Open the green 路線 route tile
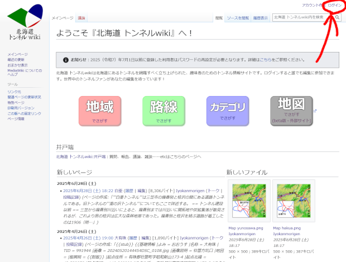 pos(164,111)
